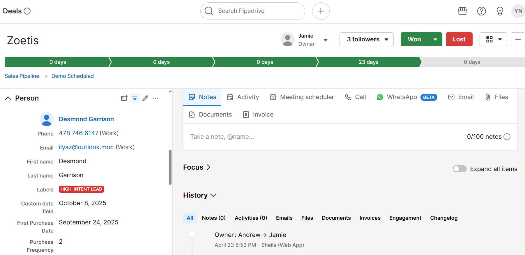Open Desmond Garrison's contact link
The width and height of the screenshot is (525, 255).
[x=86, y=119]
